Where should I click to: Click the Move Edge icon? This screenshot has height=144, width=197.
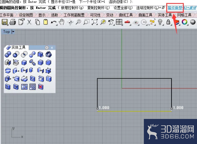tap(16, 79)
